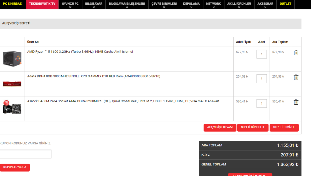Expand ÇEVRE BİRİMLERİ dropdown menu

pos(164,4)
